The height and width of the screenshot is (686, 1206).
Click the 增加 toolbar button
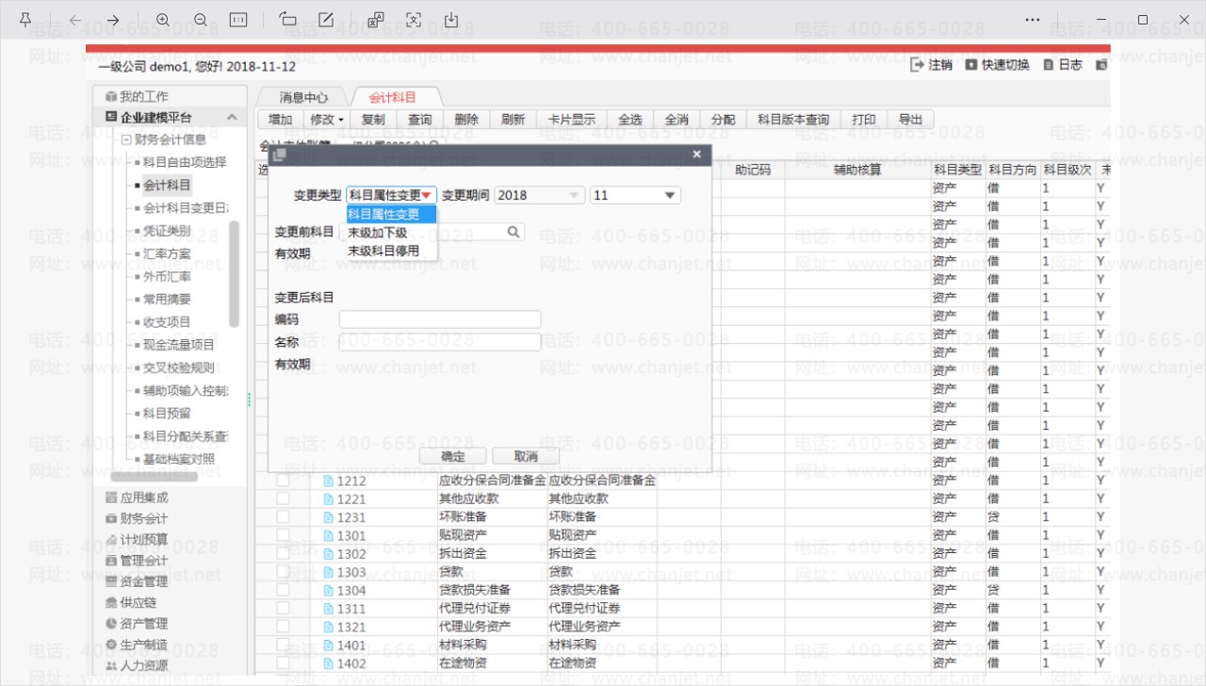pyautogui.click(x=280, y=120)
